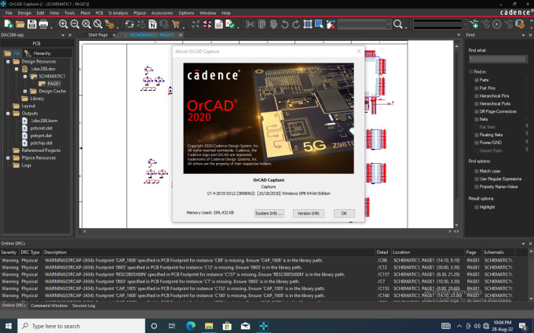The image size is (534, 333).
Task: Open the toolbar search combo box dropdown
Action: 389,24
